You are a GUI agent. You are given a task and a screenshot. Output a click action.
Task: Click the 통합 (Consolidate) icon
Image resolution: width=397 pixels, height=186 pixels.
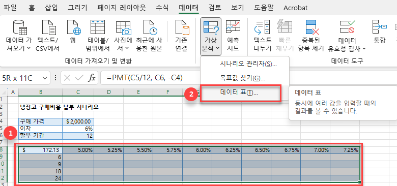click(x=380, y=26)
